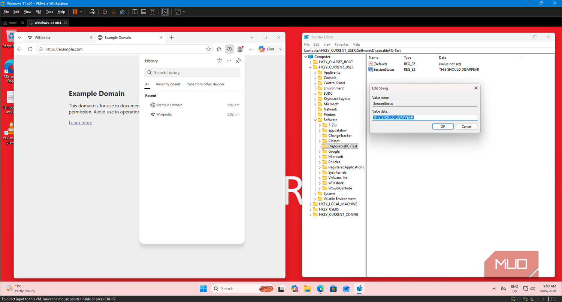The width and height of the screenshot is (562, 302).
Task: Select the SessionStatus registry value
Action: point(384,70)
